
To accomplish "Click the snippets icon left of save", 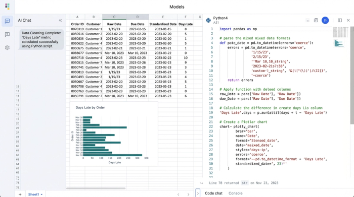I will pyautogui.click(x=307, y=20).
